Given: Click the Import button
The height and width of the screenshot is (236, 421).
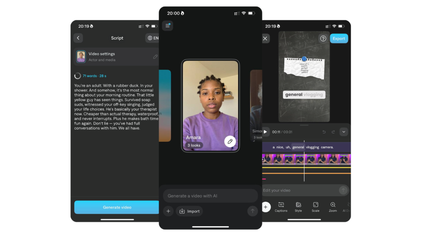Looking at the screenshot, I should pyautogui.click(x=189, y=211).
